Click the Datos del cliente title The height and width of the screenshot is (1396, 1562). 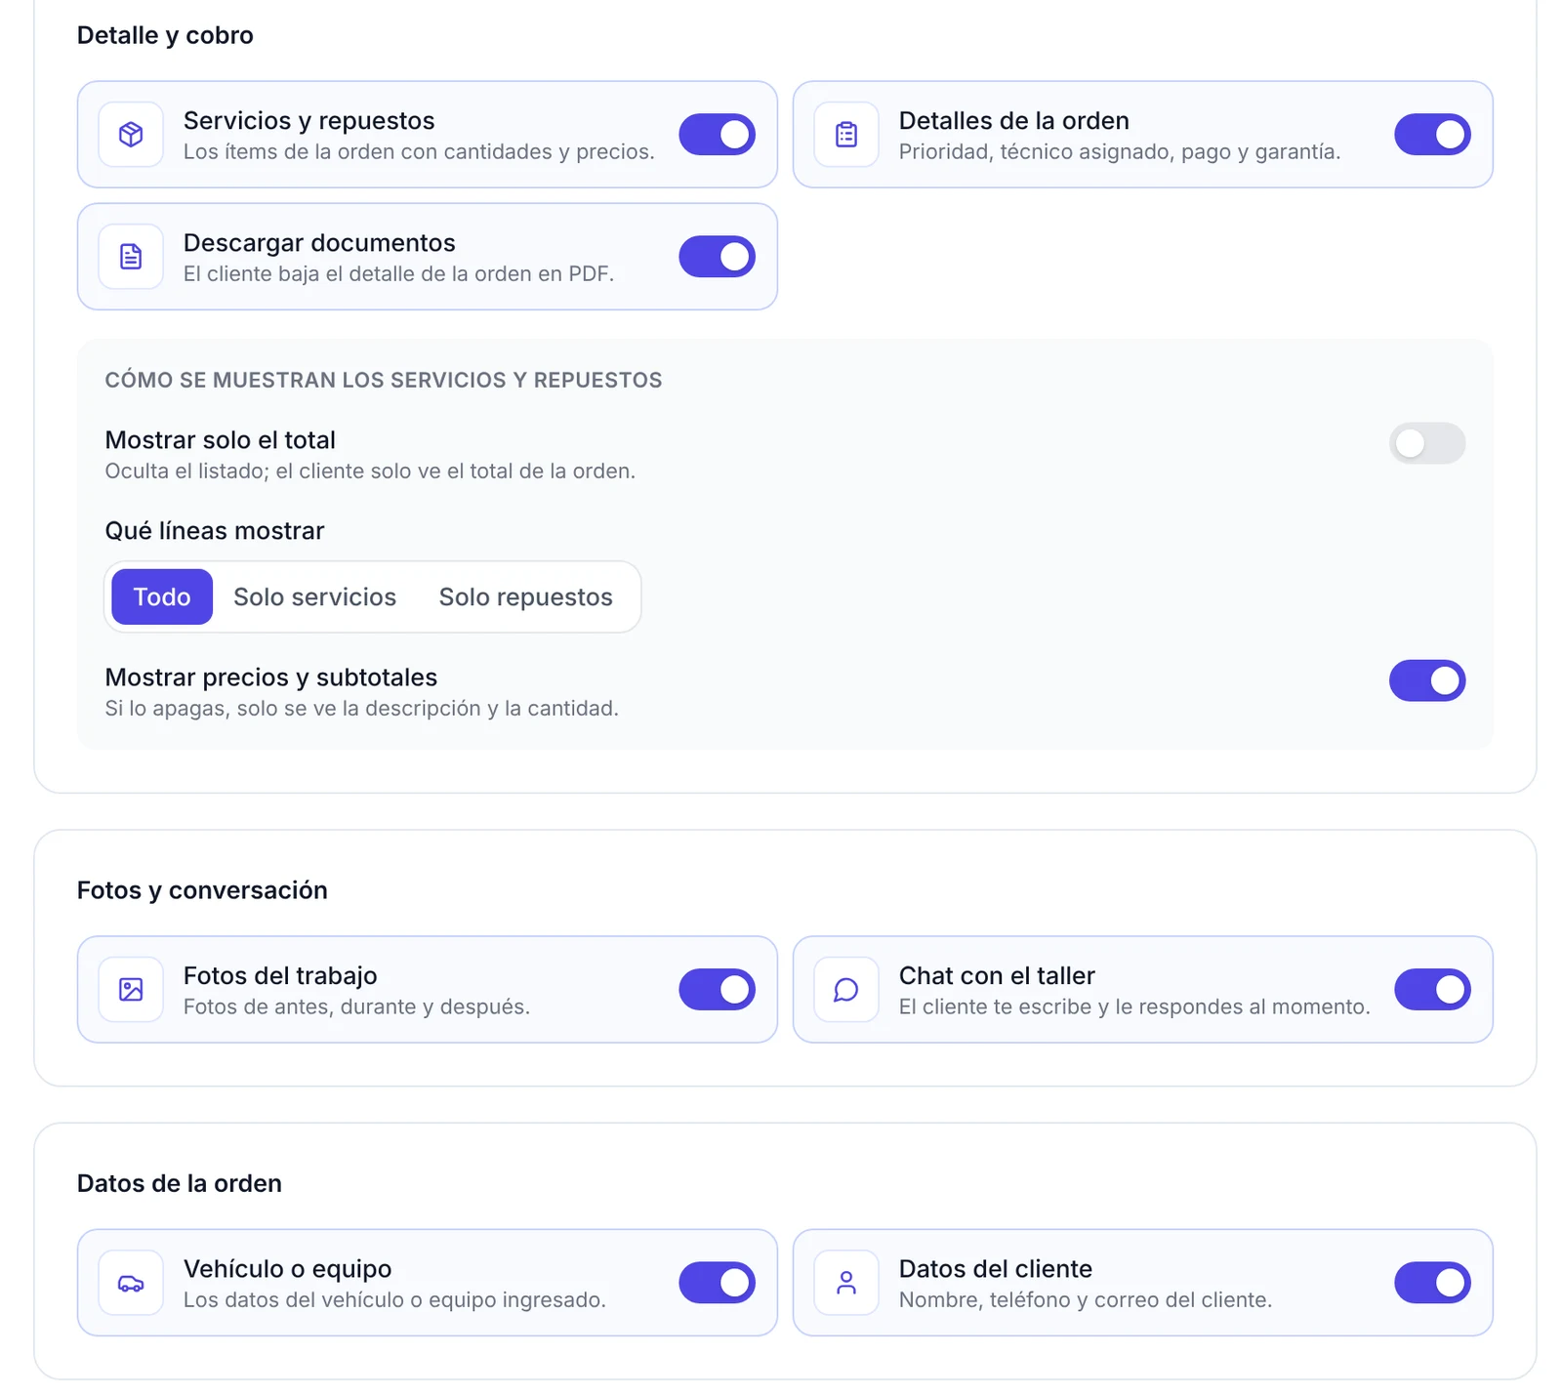click(996, 1268)
